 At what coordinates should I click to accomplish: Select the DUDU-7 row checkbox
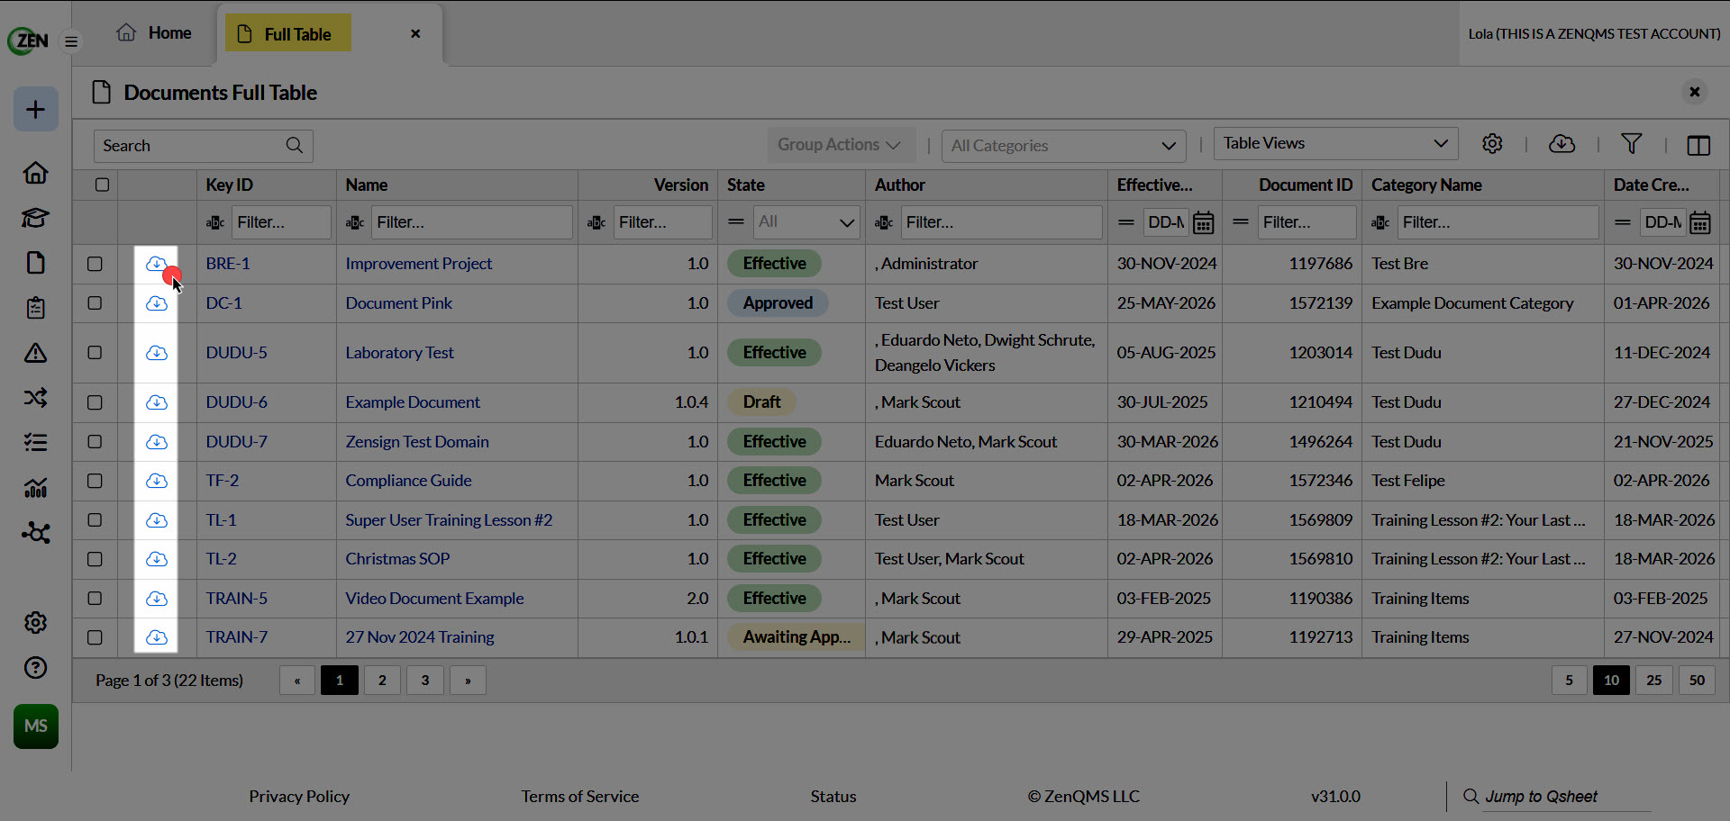coord(95,442)
